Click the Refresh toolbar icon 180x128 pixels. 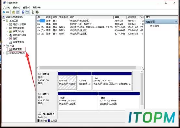[x=33, y=12]
